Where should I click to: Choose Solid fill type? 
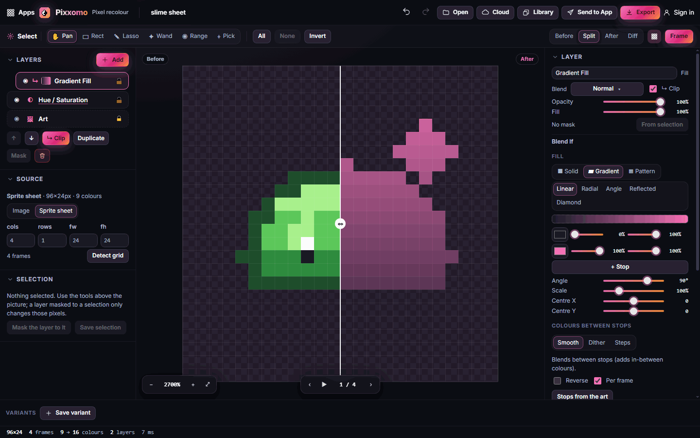[568, 171]
